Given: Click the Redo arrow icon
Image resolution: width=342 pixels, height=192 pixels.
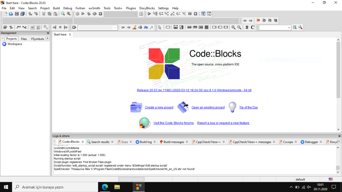Looking at the screenshot, I should (36, 14).
